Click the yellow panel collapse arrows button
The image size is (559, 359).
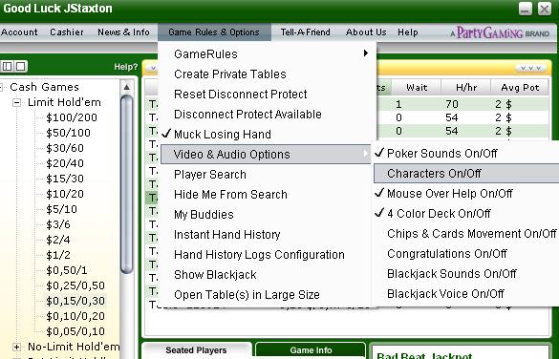tap(531, 68)
